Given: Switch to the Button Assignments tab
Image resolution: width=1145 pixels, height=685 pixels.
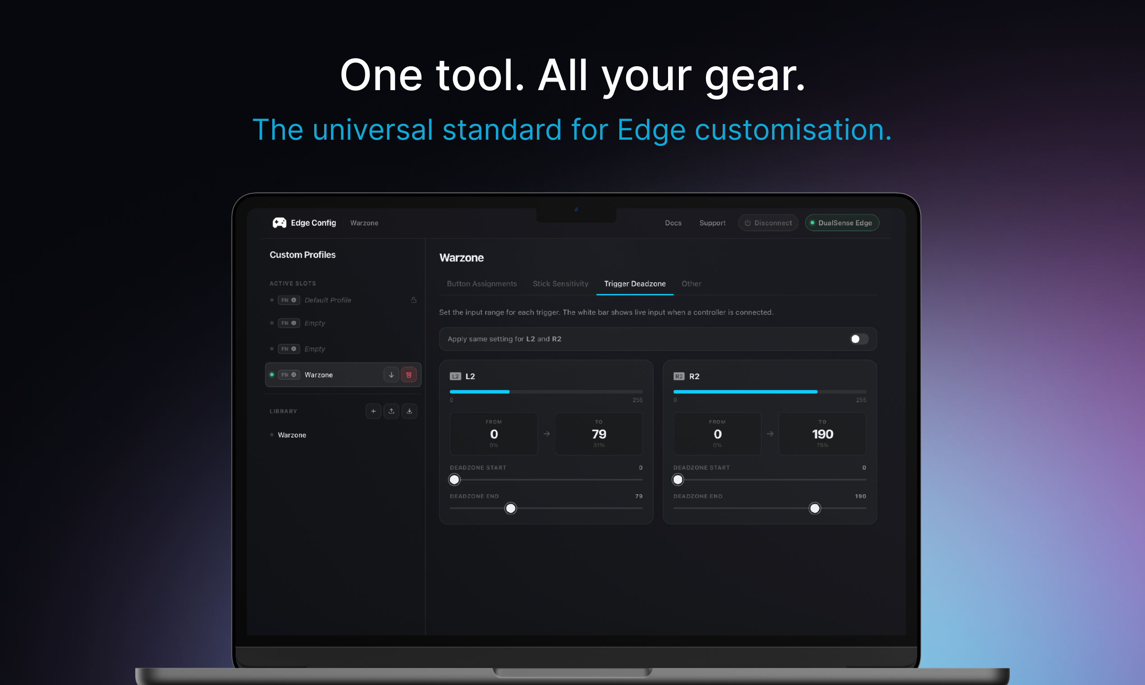Looking at the screenshot, I should point(481,283).
